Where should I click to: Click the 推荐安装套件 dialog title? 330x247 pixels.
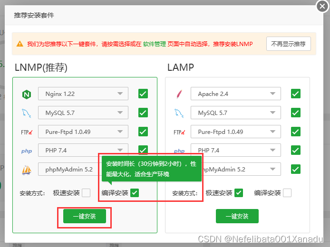(34, 15)
